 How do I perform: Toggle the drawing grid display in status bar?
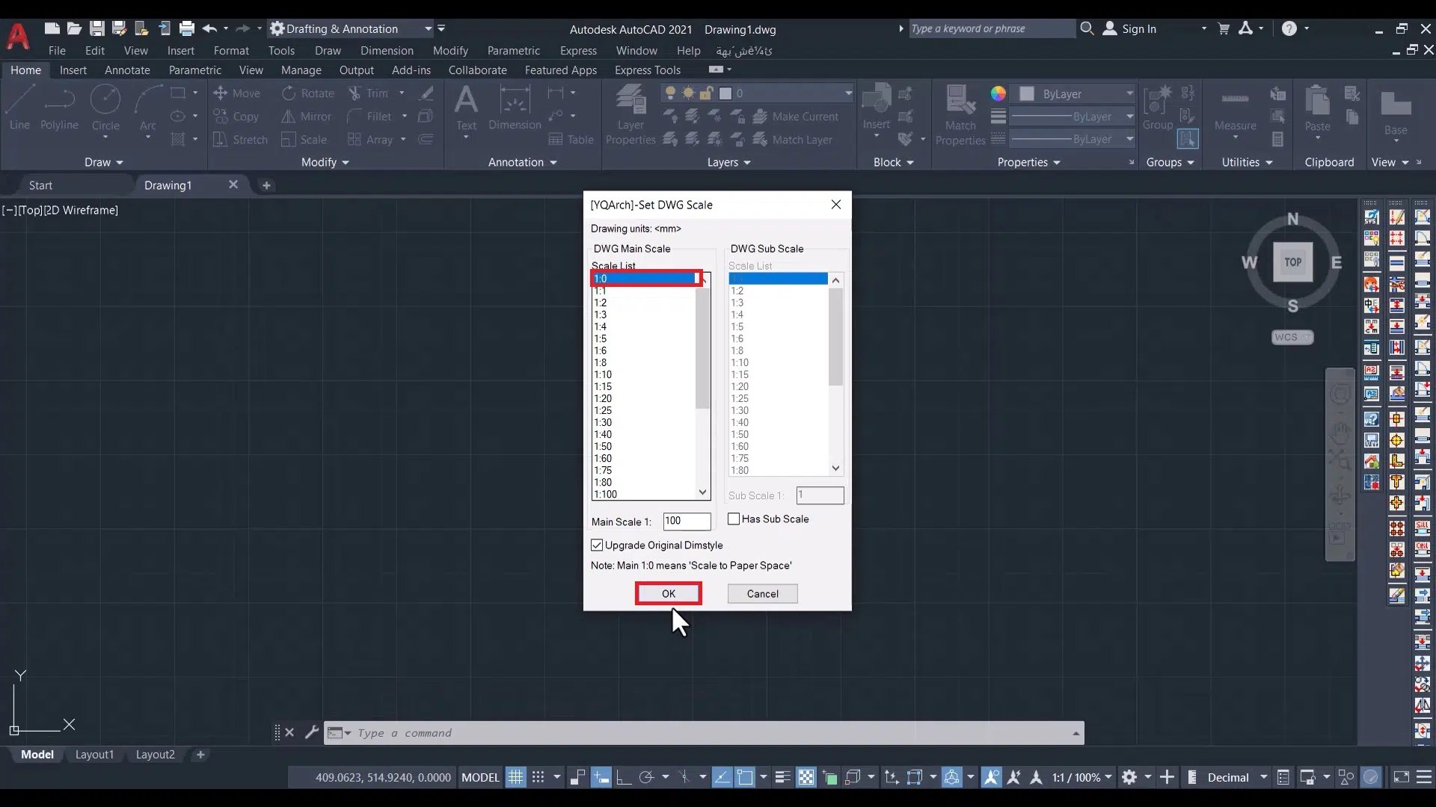515,777
